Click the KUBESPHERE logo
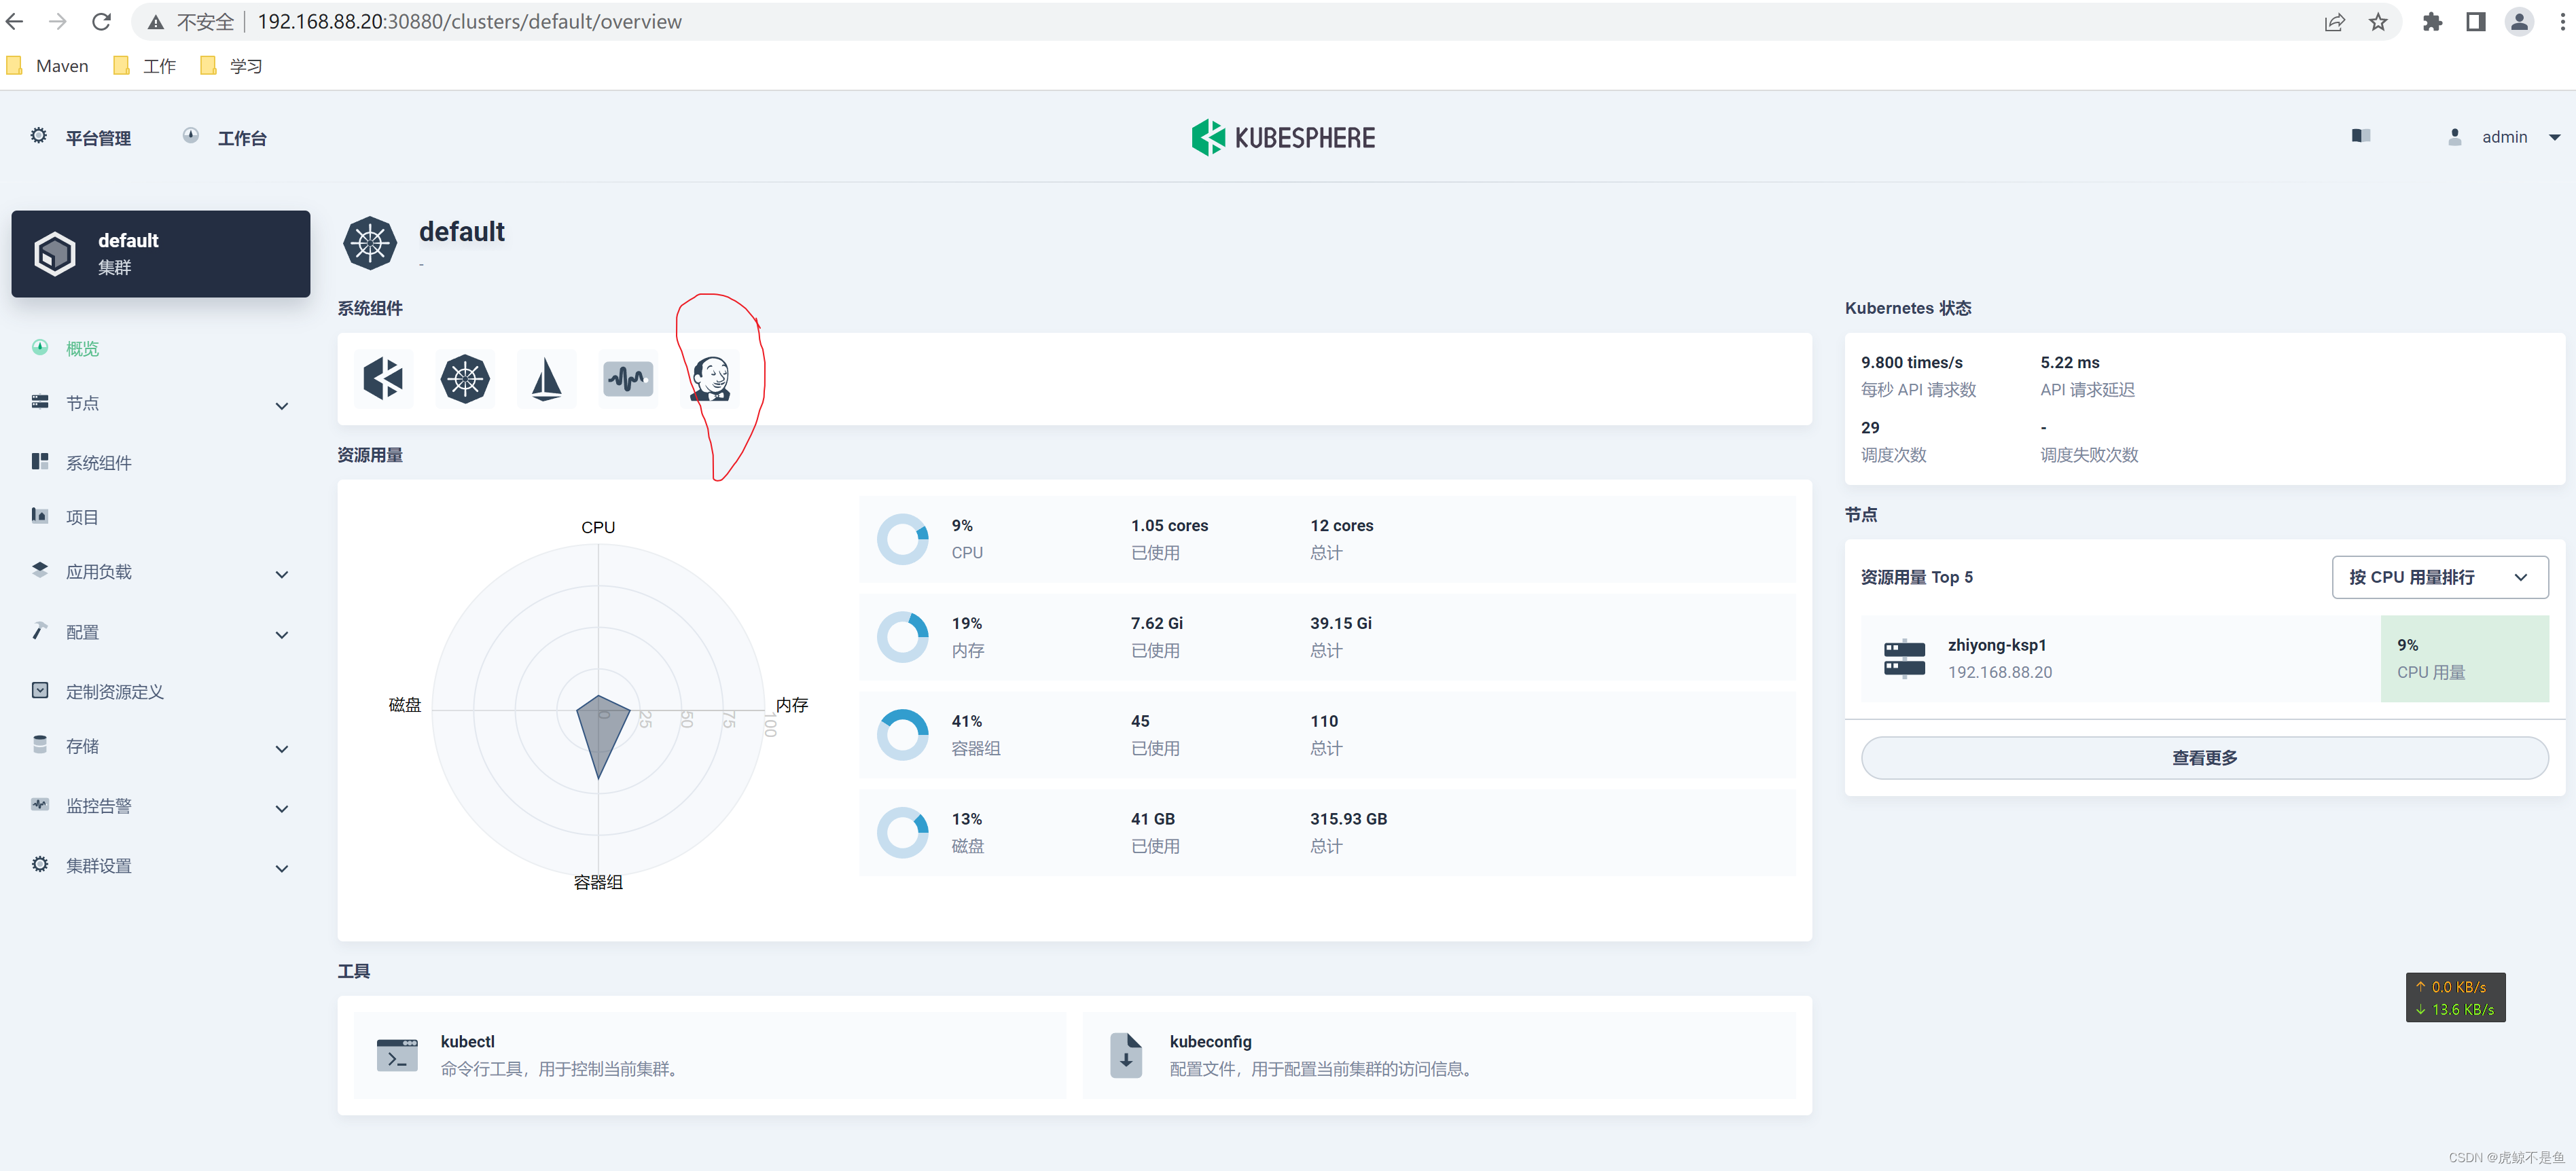Viewport: 2576px width, 1171px height. tap(1283, 138)
